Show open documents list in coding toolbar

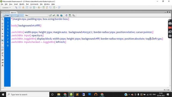pos(2,19)
